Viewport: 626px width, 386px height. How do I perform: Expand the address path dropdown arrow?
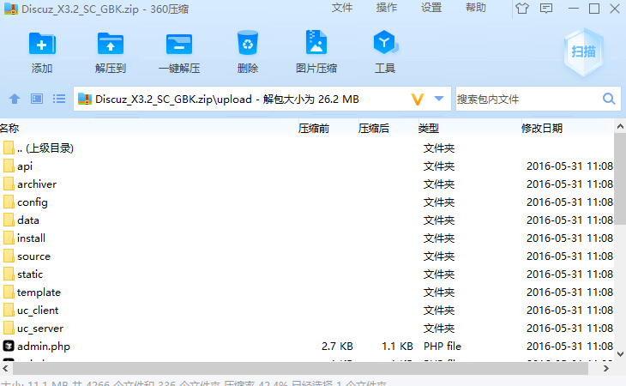[439, 100]
